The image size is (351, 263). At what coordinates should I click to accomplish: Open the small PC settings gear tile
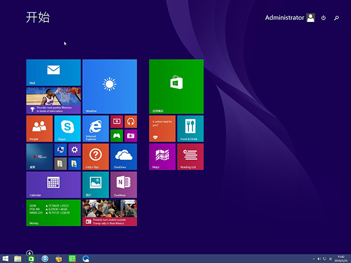[x=75, y=150]
